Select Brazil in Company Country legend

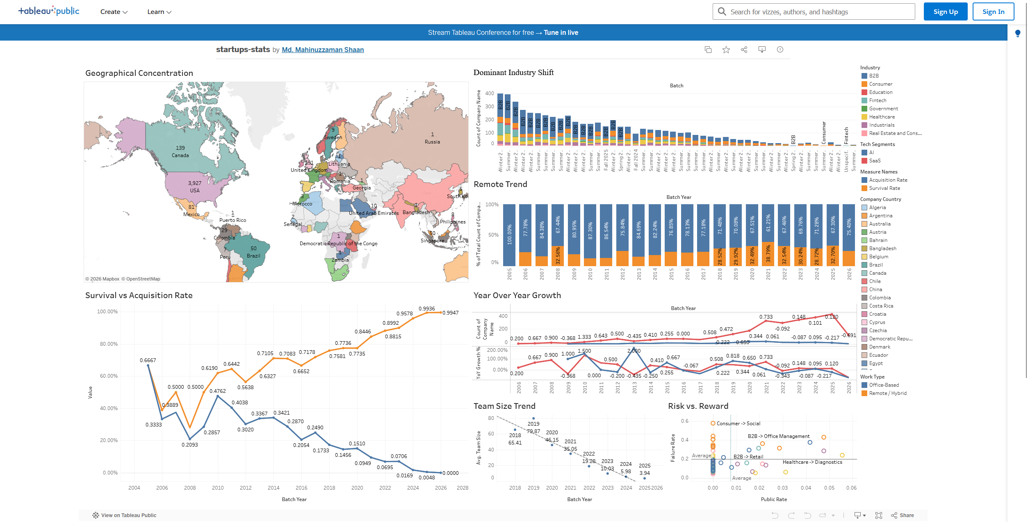tap(872, 265)
